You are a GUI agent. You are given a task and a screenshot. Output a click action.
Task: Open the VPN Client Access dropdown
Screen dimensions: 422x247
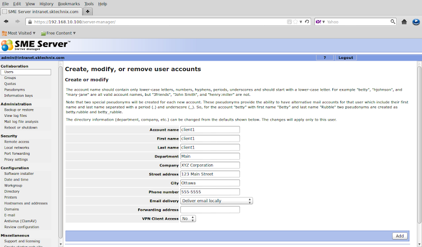tap(188, 219)
